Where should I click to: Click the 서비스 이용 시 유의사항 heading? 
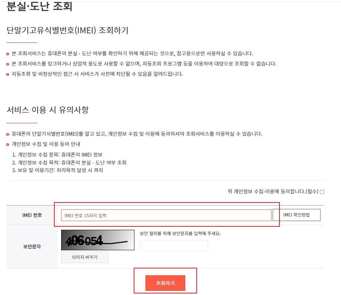point(47,110)
